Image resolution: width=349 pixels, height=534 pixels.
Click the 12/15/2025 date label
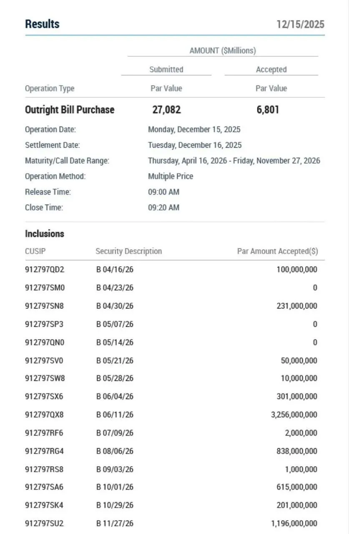click(x=300, y=24)
